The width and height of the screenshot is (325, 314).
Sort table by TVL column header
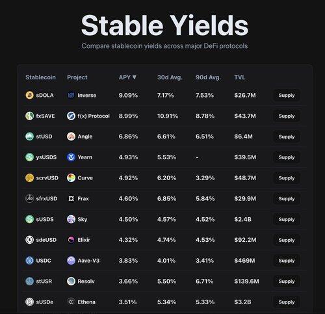point(240,77)
